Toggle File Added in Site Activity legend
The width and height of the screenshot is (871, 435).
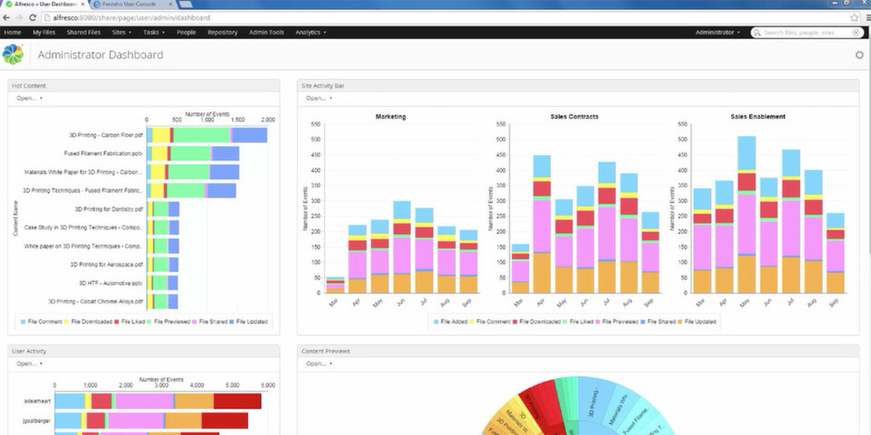450,322
